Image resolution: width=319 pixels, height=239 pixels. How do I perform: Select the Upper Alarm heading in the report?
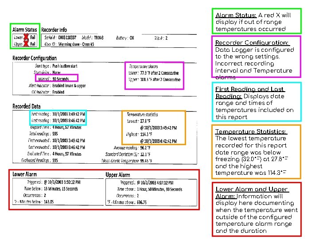(118, 175)
